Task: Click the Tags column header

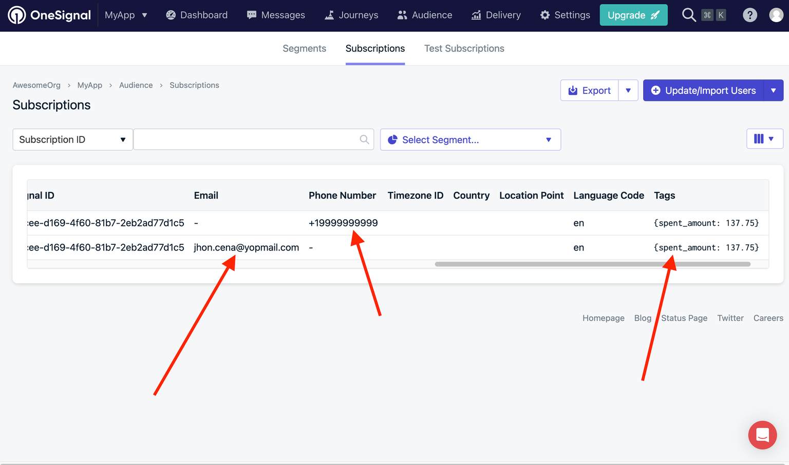Action: (x=665, y=196)
